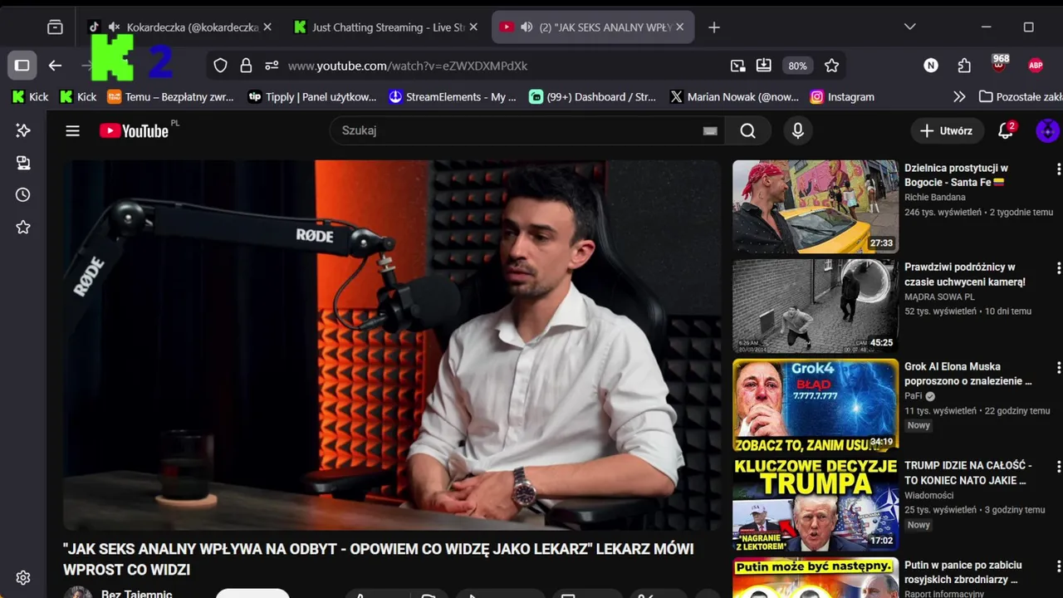Viewport: 1063px width, 598px height.
Task: Show more bookmarks with double chevron
Action: coord(959,97)
